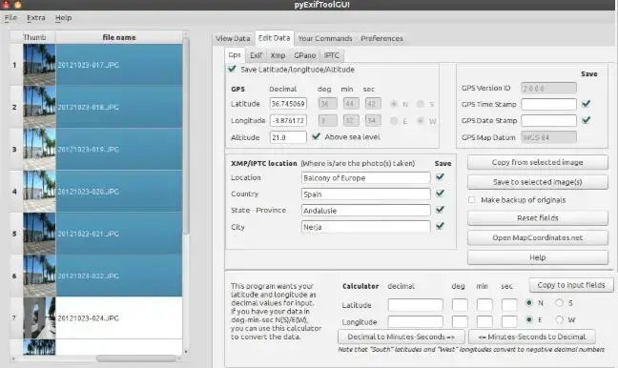Click calculator Latitude decimal field
Image resolution: width=618 pixels, height=368 pixels.
click(416, 304)
